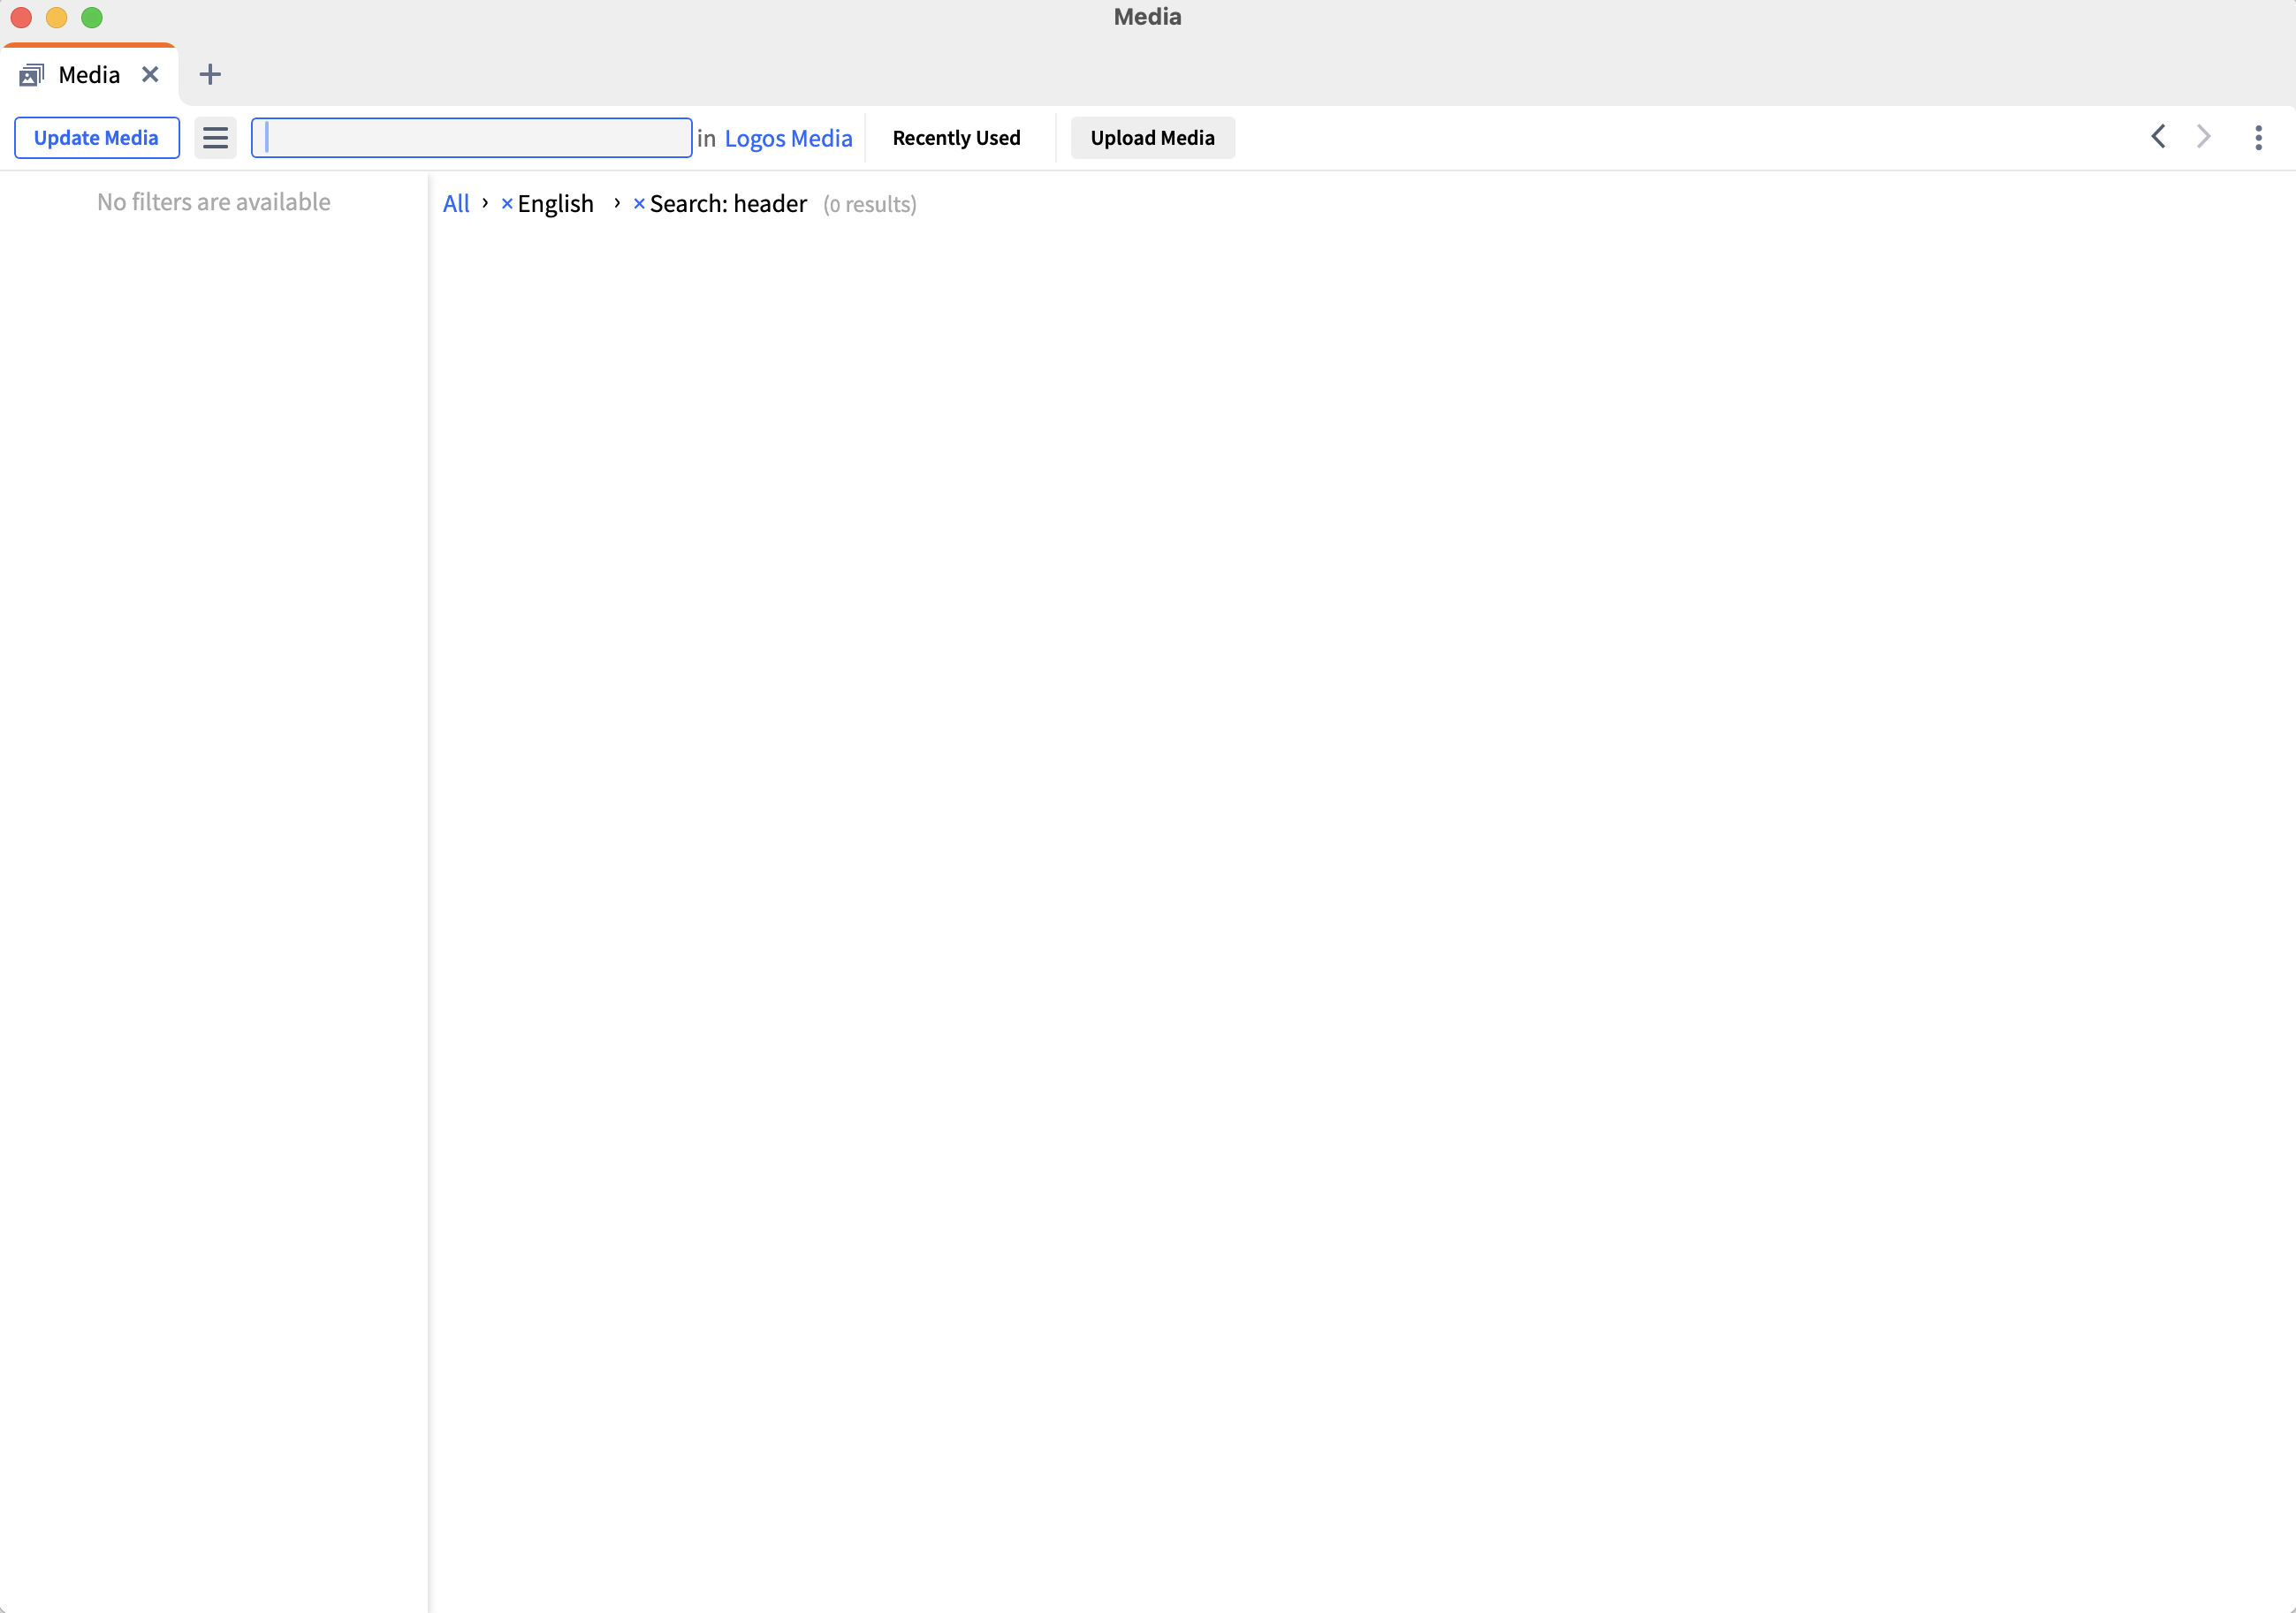Go forward with the right arrow

pyautogui.click(x=2203, y=137)
